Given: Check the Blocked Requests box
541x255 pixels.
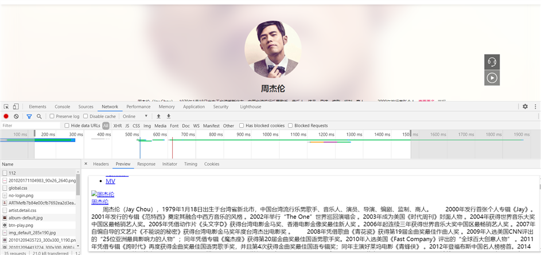Looking at the screenshot, I should pos(290,125).
